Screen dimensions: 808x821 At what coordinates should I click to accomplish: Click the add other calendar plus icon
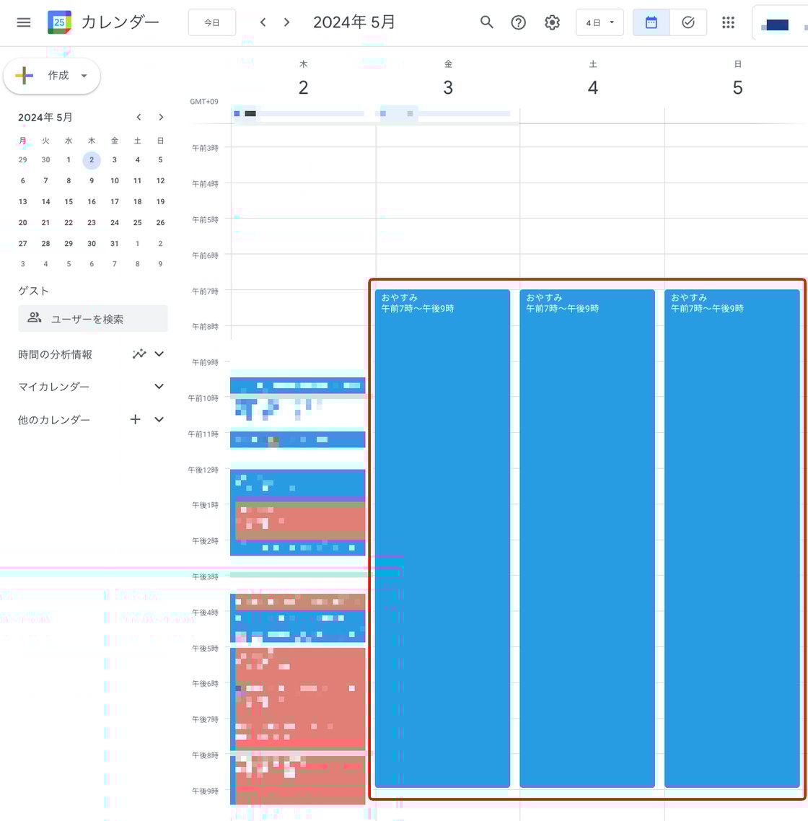point(135,419)
